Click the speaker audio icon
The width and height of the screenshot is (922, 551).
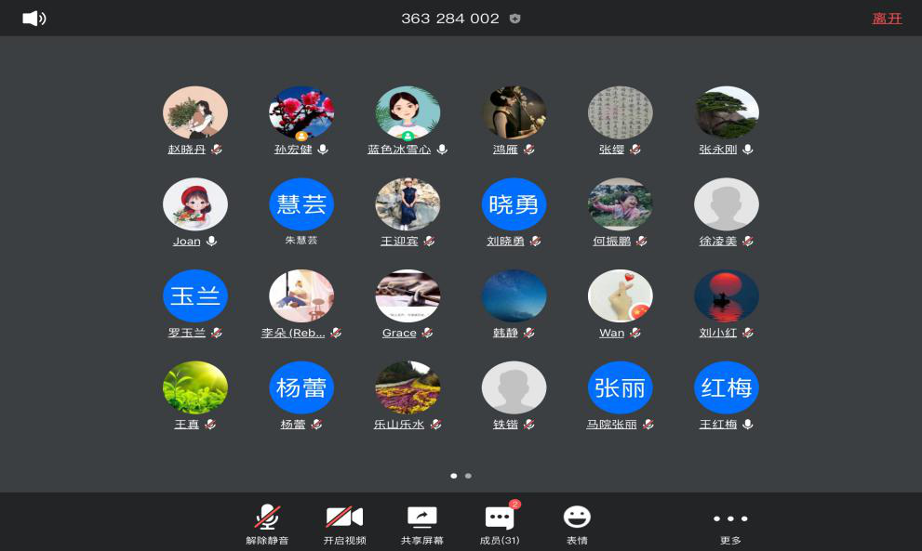(x=33, y=19)
